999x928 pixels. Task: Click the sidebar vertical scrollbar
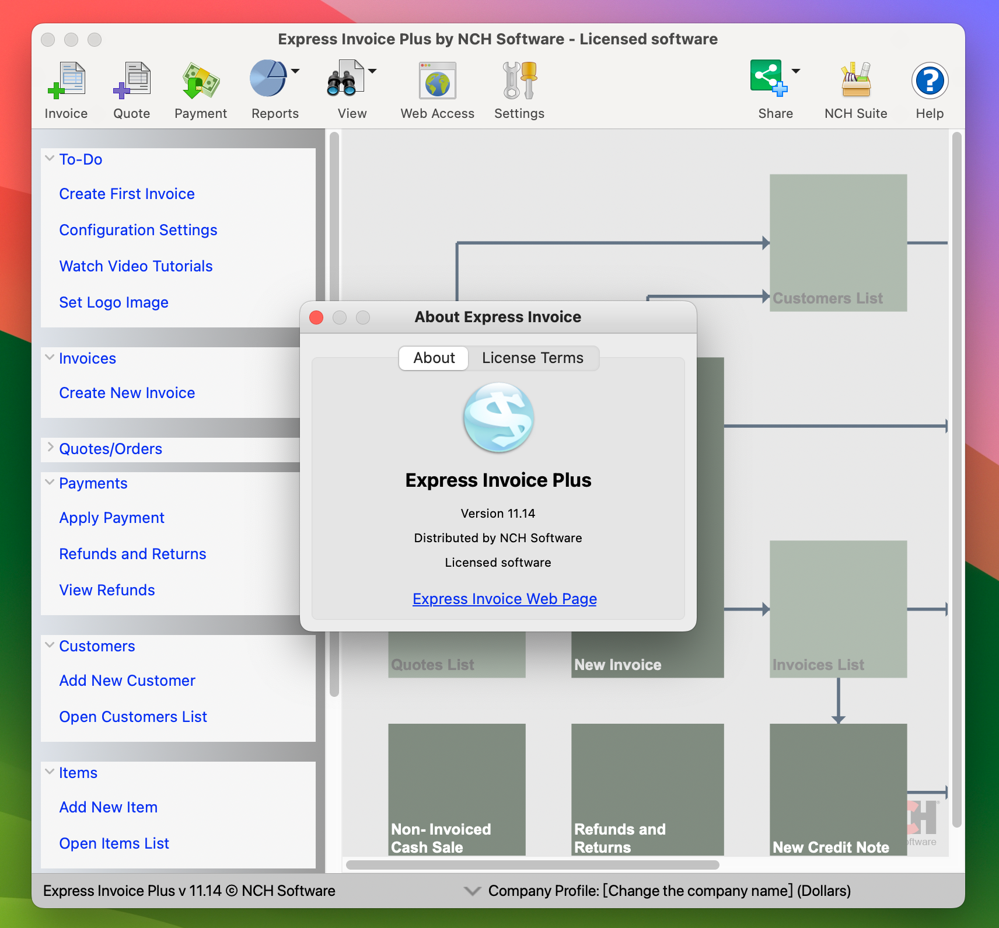click(334, 414)
